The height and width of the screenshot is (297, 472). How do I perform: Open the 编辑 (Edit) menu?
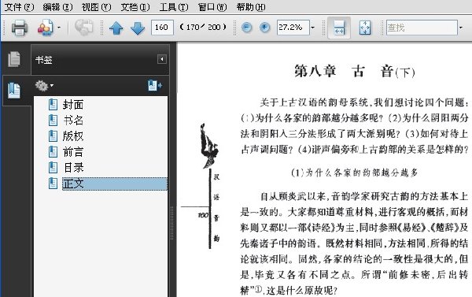(x=57, y=6)
